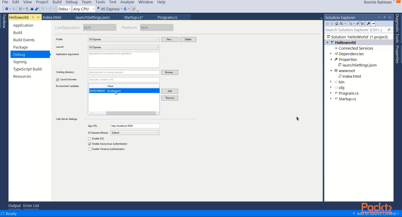402x217 pixels.
Task: Click the Browse... button
Action: 170,72
